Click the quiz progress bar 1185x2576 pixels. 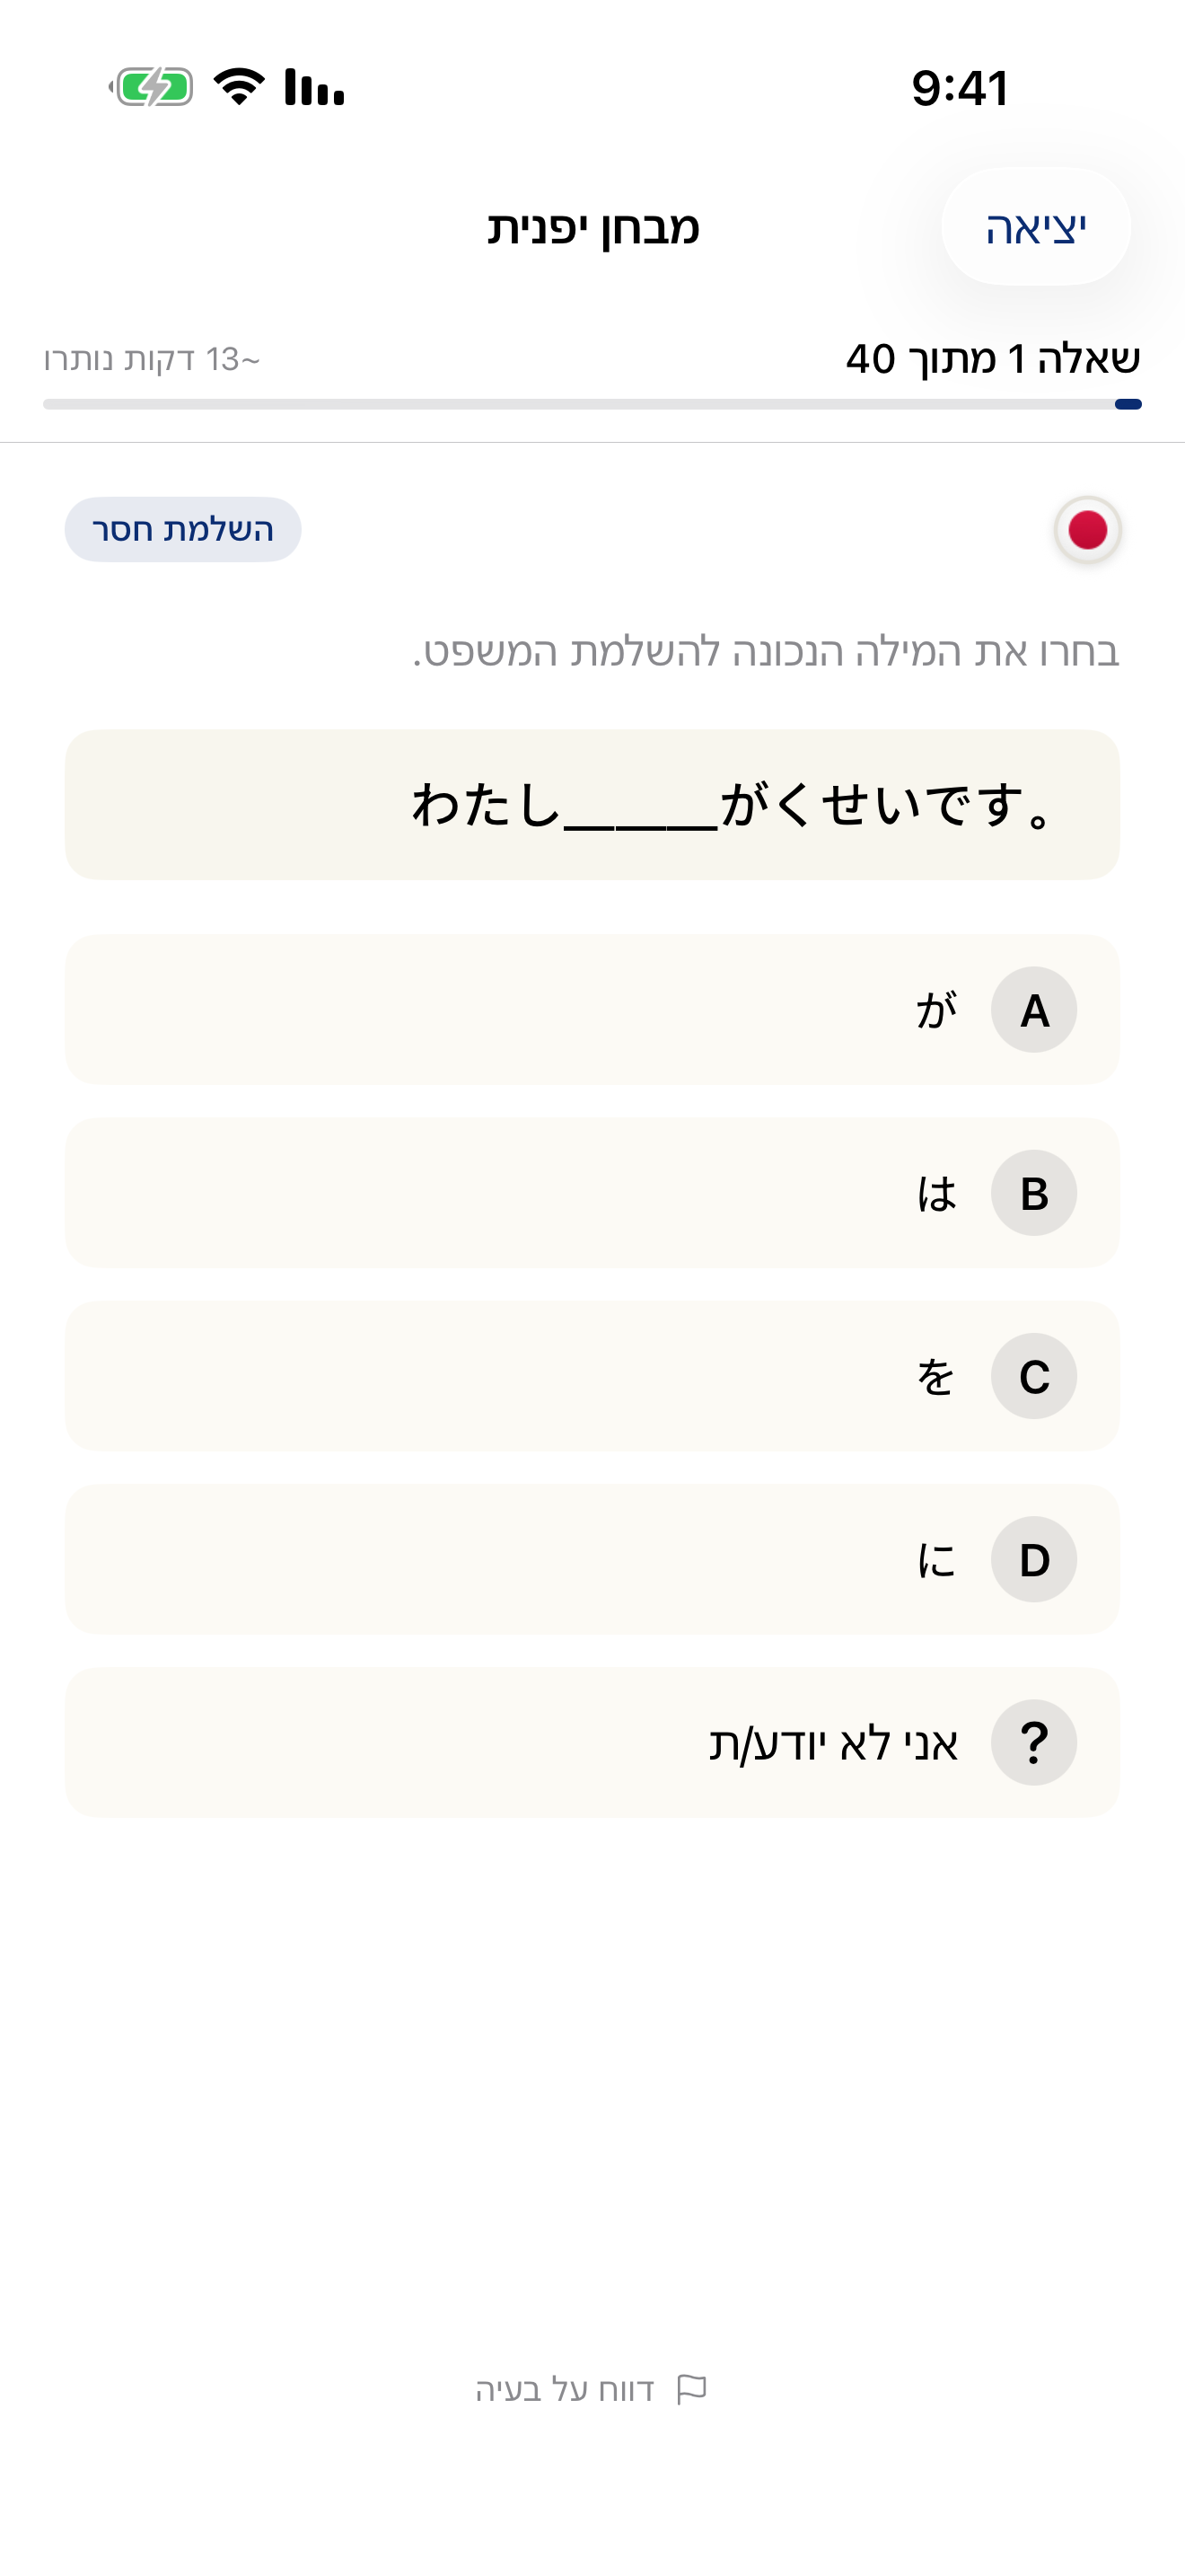(x=592, y=404)
